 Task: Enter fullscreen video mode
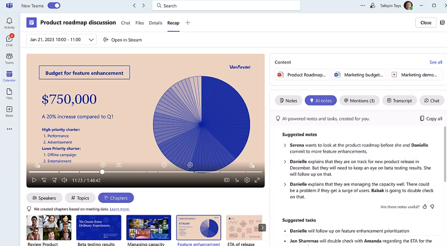click(257, 180)
